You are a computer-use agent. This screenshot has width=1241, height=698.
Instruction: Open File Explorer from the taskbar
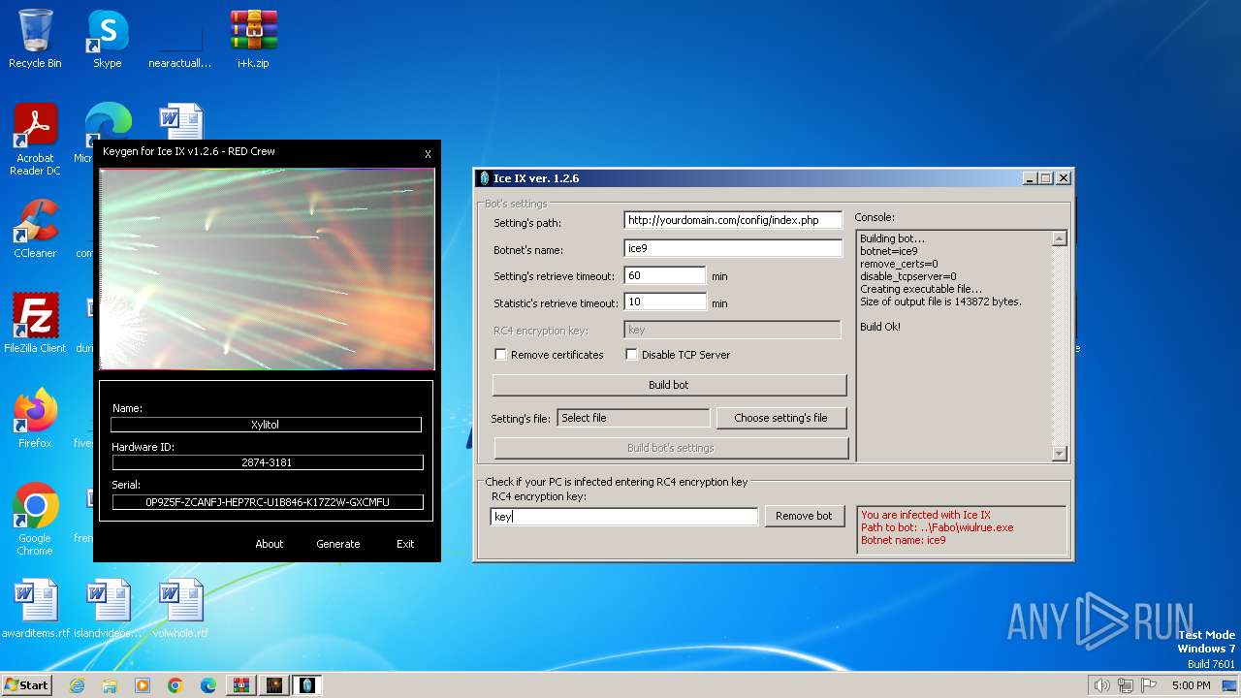pos(110,685)
